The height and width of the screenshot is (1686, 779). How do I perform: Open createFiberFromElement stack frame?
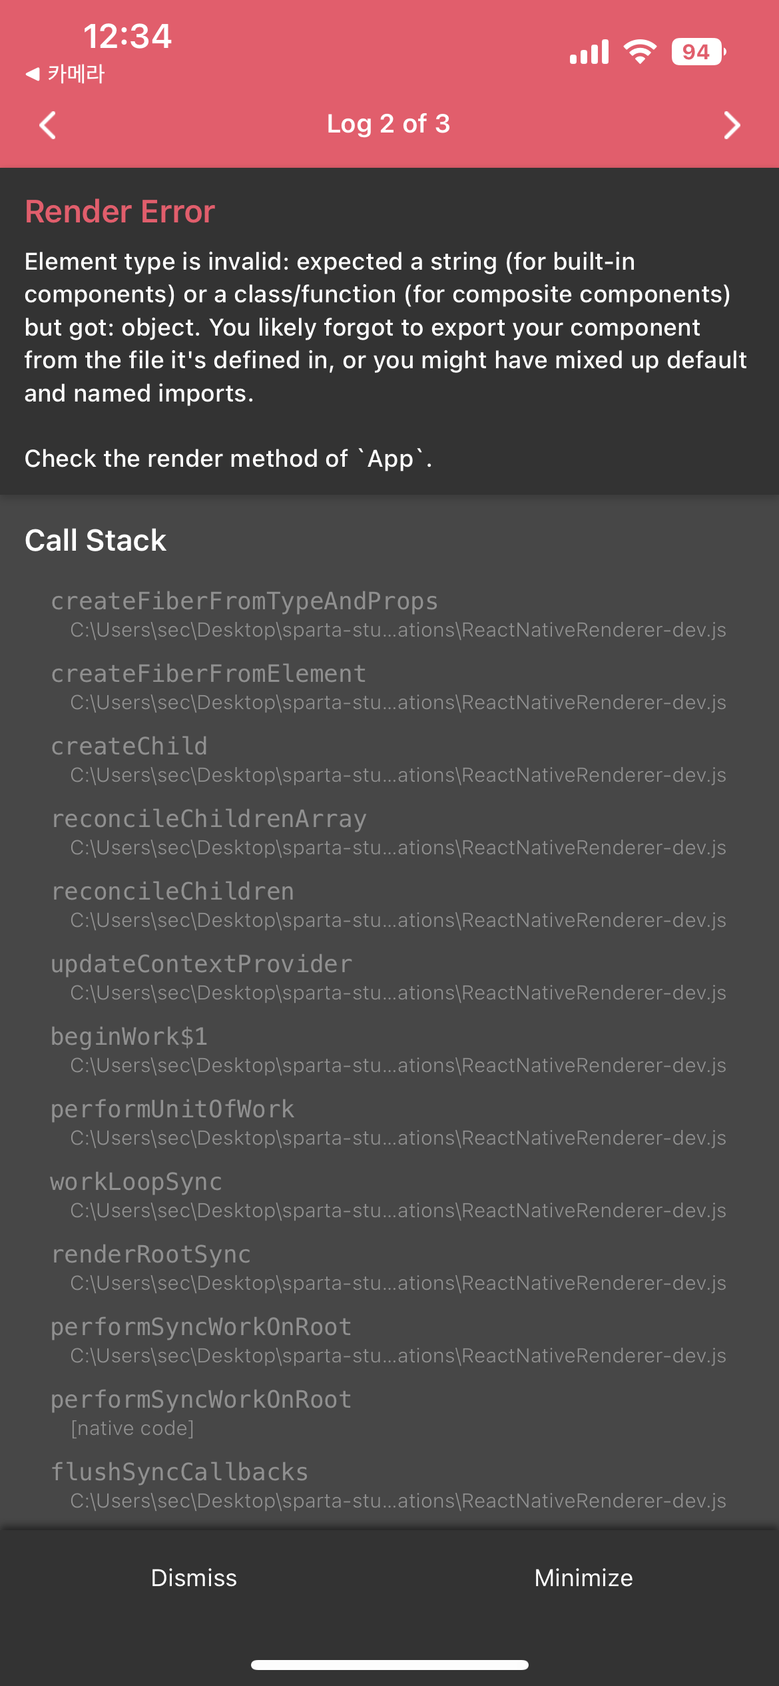point(389,687)
